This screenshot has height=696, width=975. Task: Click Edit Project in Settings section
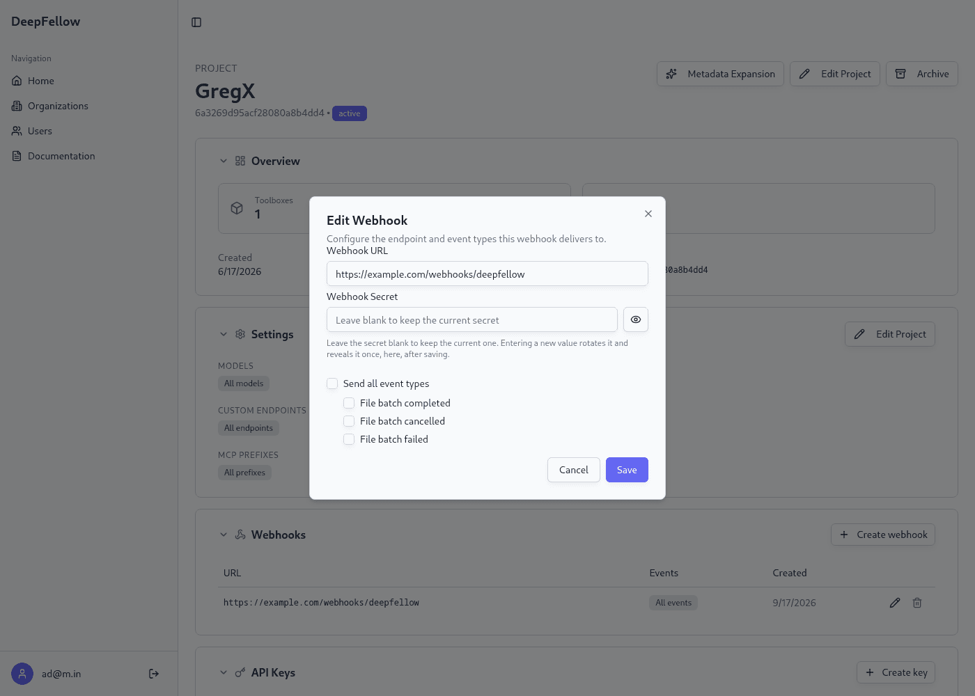click(890, 334)
